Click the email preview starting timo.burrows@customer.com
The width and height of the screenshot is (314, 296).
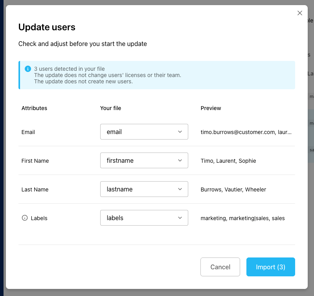[246, 132]
